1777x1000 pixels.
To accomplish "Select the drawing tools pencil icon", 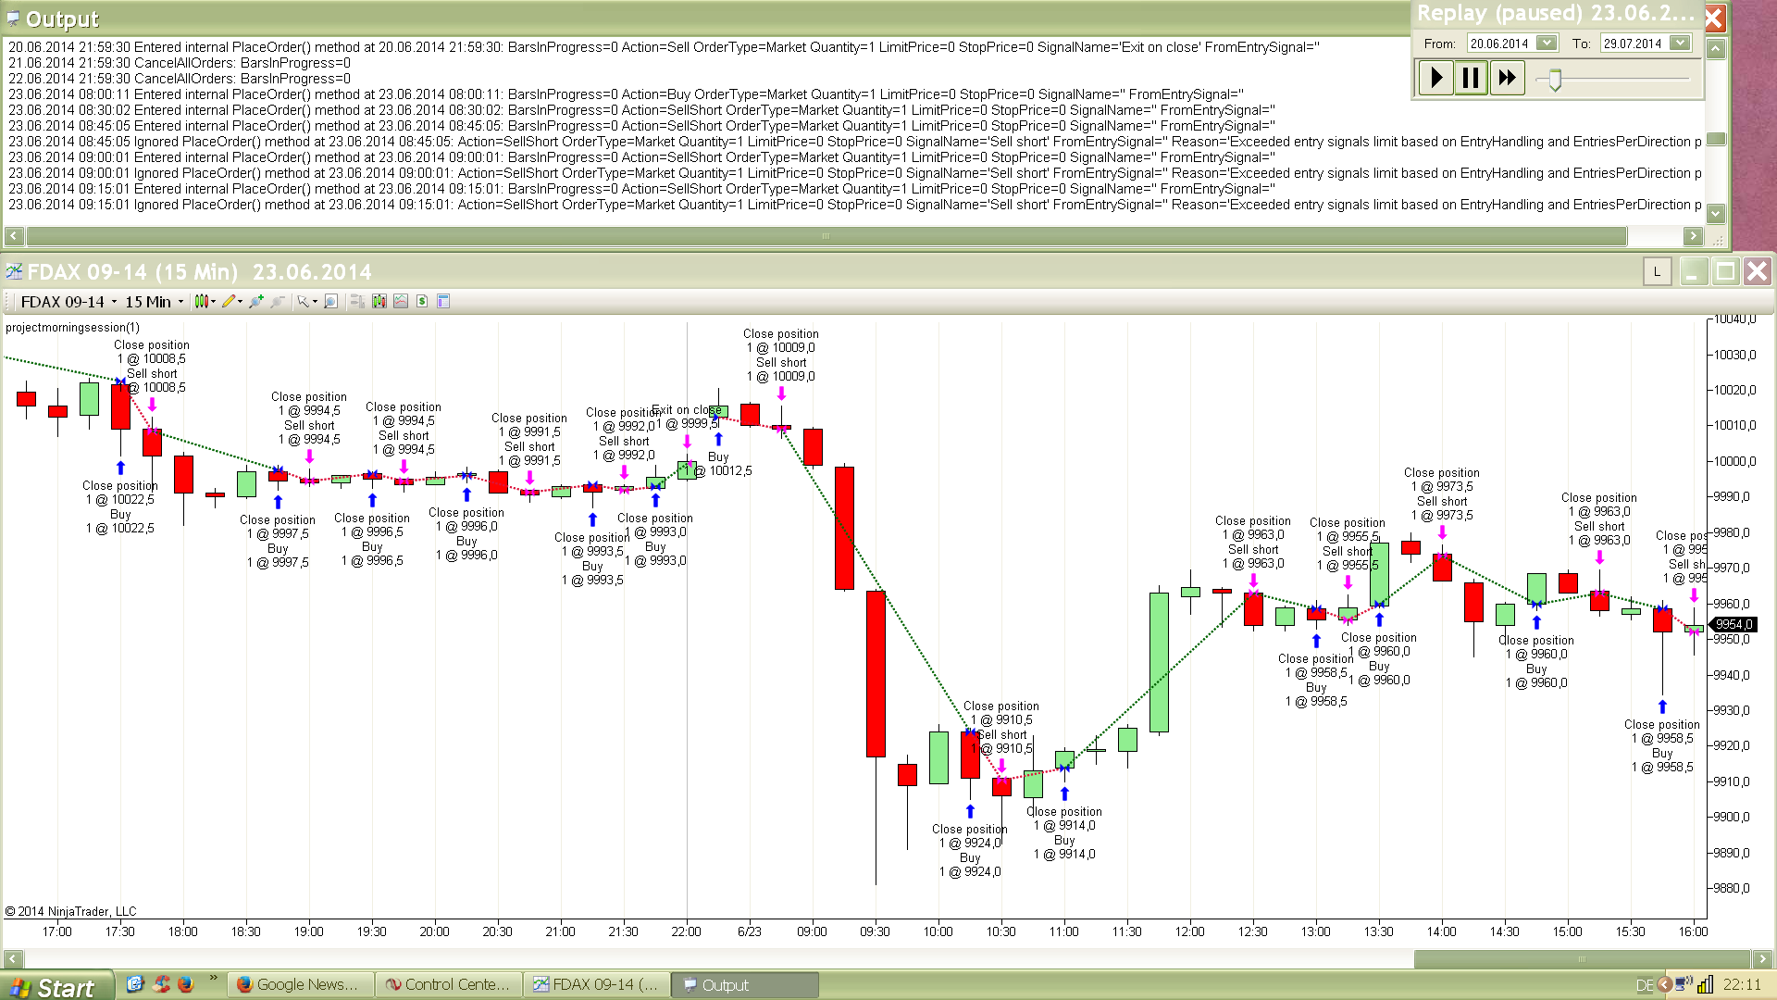I will click(230, 302).
